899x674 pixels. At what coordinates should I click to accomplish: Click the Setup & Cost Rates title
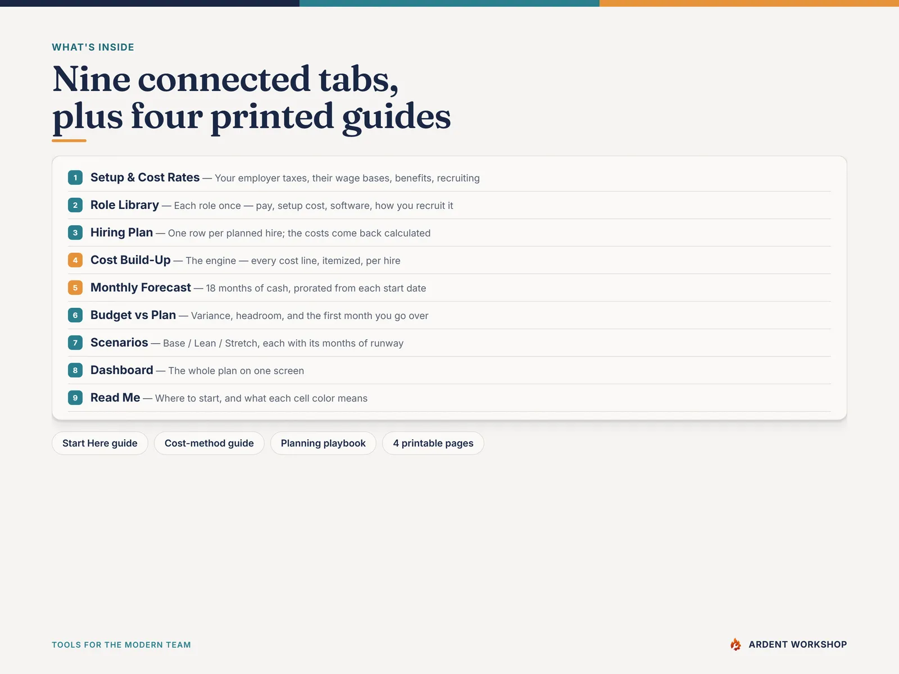pyautogui.click(x=145, y=177)
